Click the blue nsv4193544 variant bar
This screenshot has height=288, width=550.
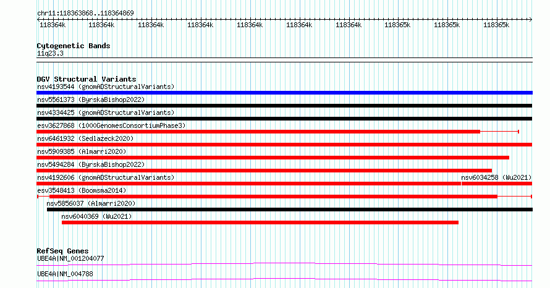click(x=284, y=93)
